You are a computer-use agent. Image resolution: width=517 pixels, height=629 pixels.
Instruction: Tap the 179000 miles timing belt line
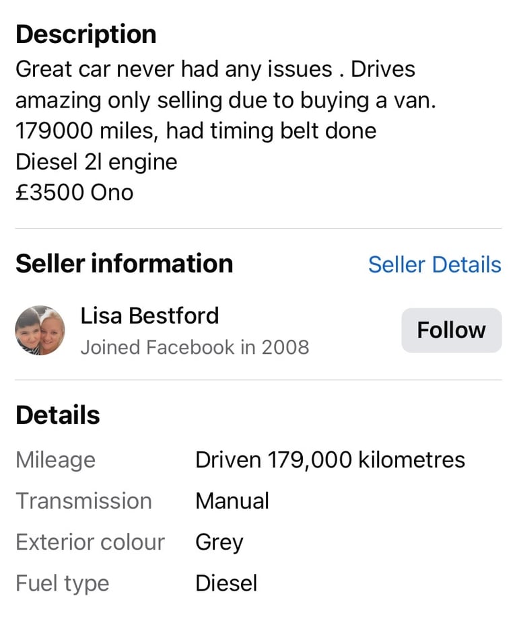click(x=196, y=131)
